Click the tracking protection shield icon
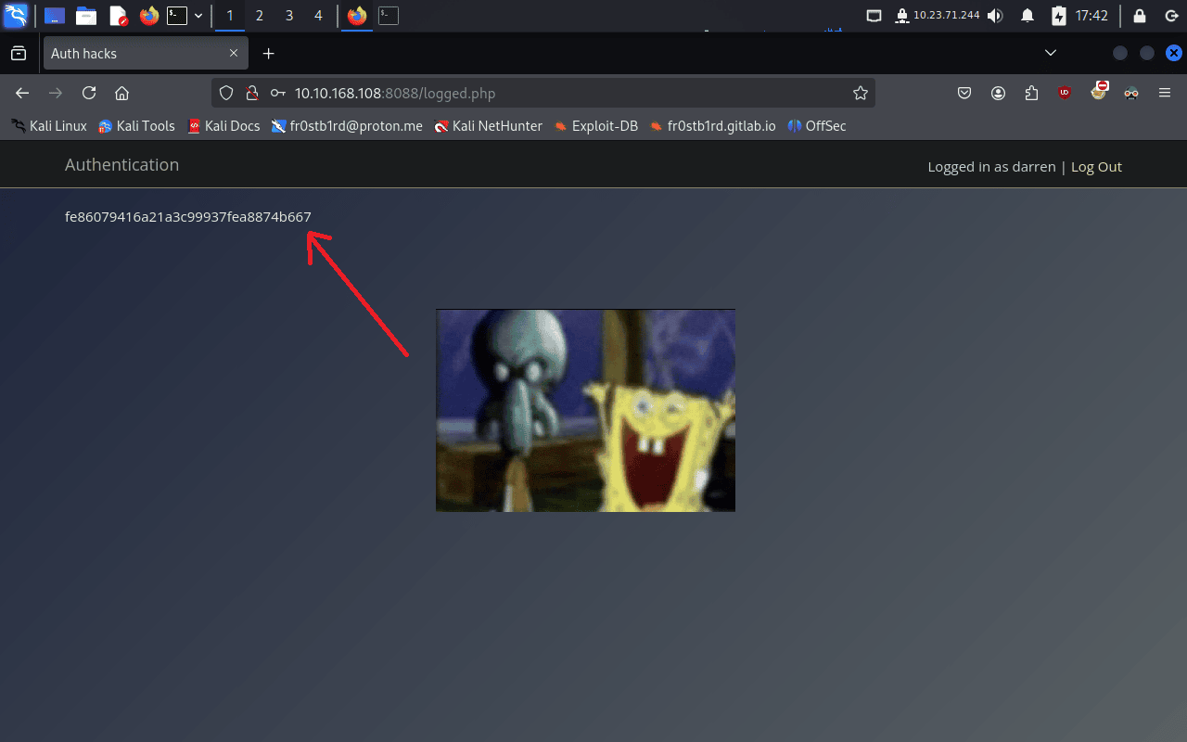This screenshot has width=1187, height=742. pyautogui.click(x=226, y=93)
